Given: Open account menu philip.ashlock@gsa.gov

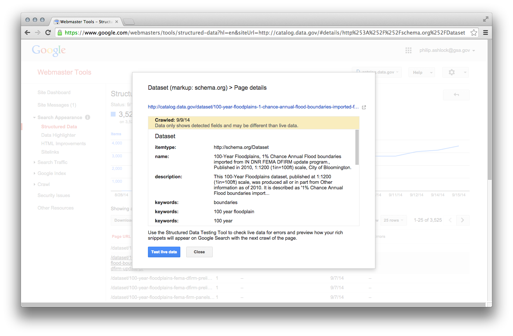Looking at the screenshot, I should [x=447, y=50].
